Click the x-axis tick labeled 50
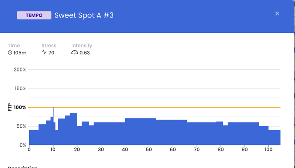The height and width of the screenshot is (168, 295). [x=149, y=150]
